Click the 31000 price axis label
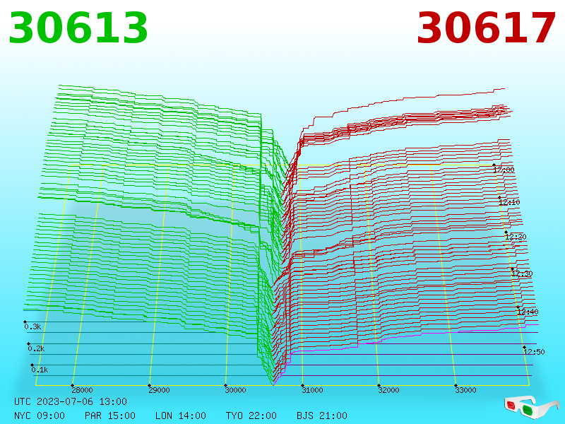Screen dimensions: 565x424 (312, 390)
